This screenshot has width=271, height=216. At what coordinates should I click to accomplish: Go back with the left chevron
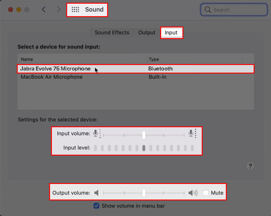(x=44, y=9)
